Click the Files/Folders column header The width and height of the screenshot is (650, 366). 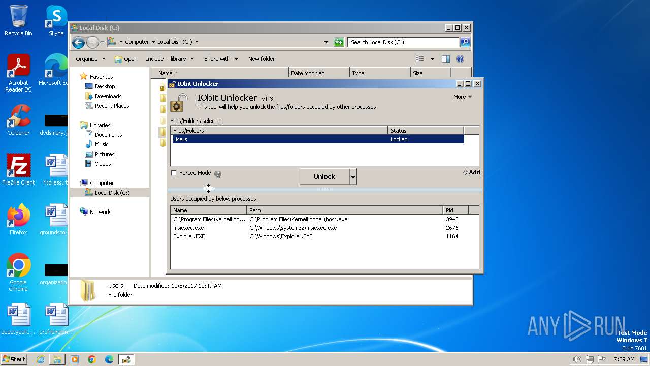pos(279,131)
